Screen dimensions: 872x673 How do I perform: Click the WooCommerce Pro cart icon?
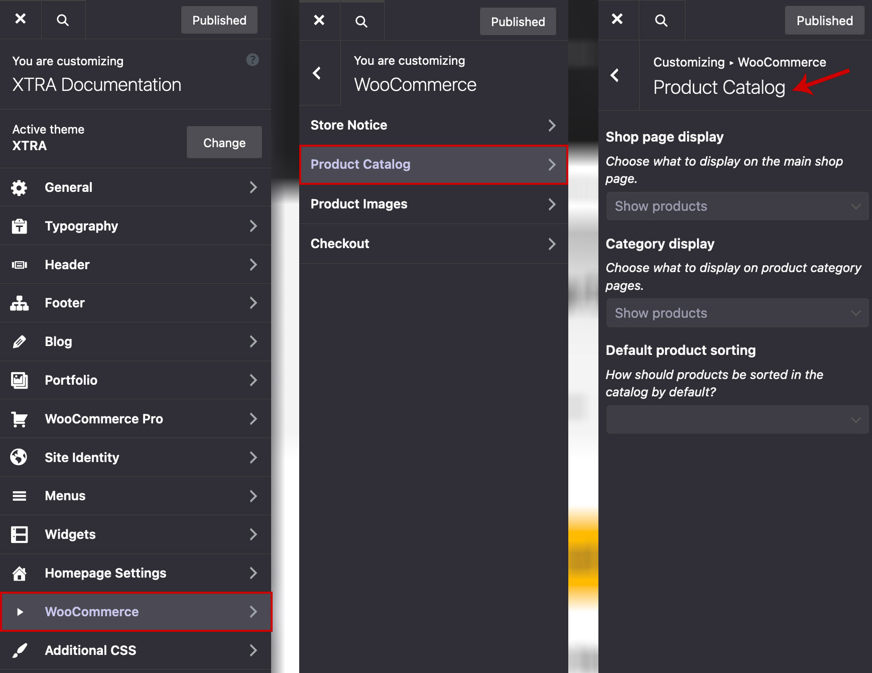19,419
